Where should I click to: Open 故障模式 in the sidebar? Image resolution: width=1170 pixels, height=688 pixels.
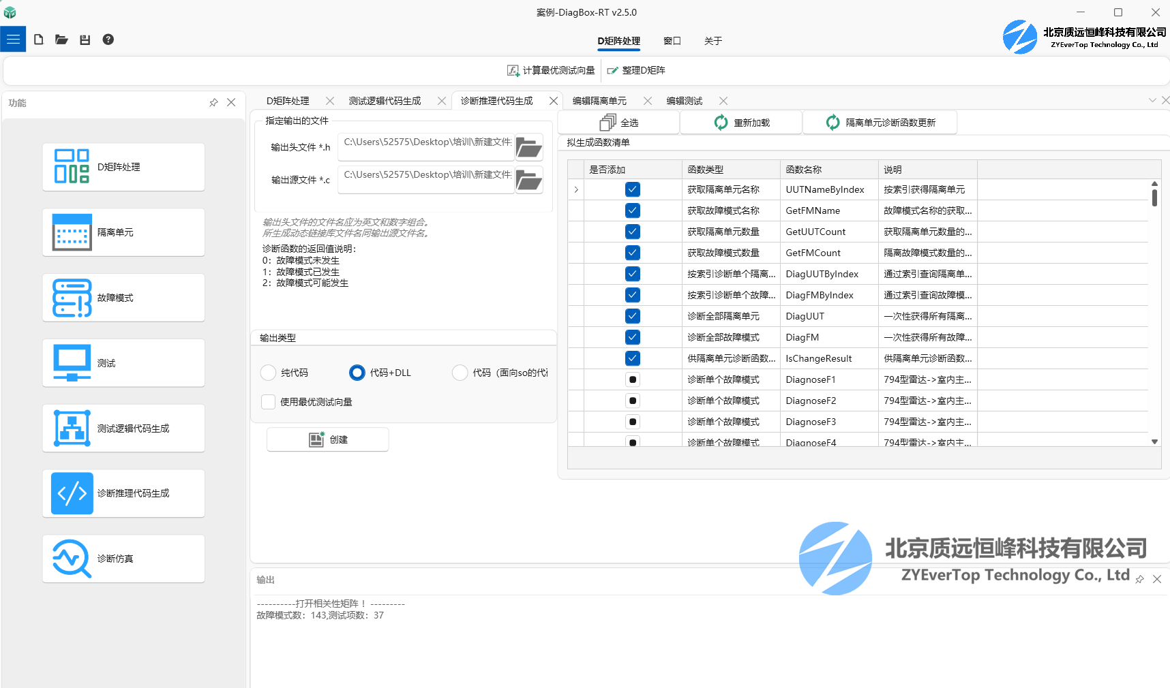click(123, 298)
